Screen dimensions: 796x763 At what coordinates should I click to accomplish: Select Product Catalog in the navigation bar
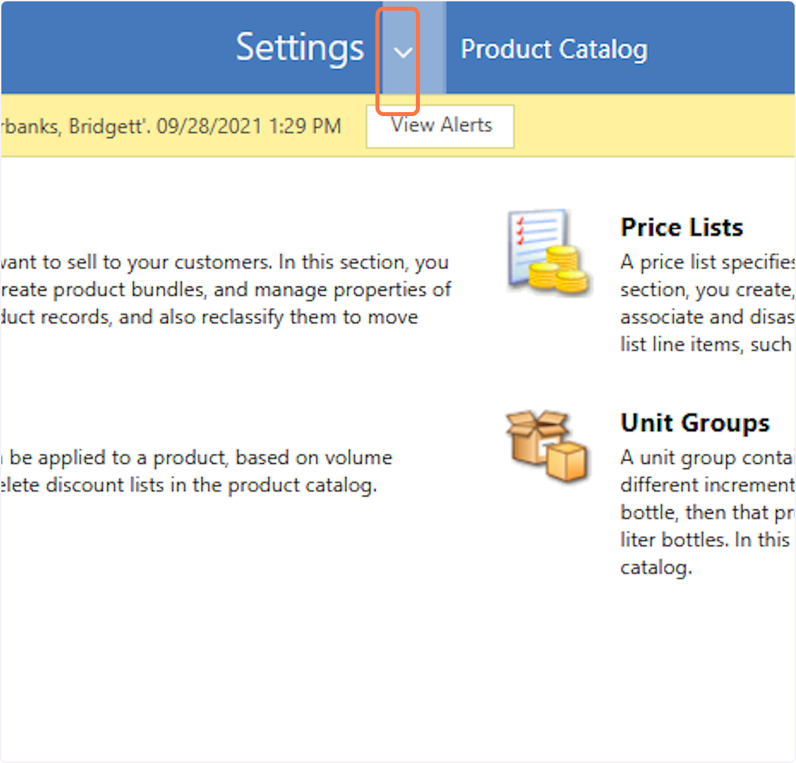coord(554,49)
